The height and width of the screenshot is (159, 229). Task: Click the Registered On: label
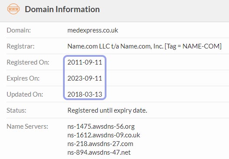(28, 62)
